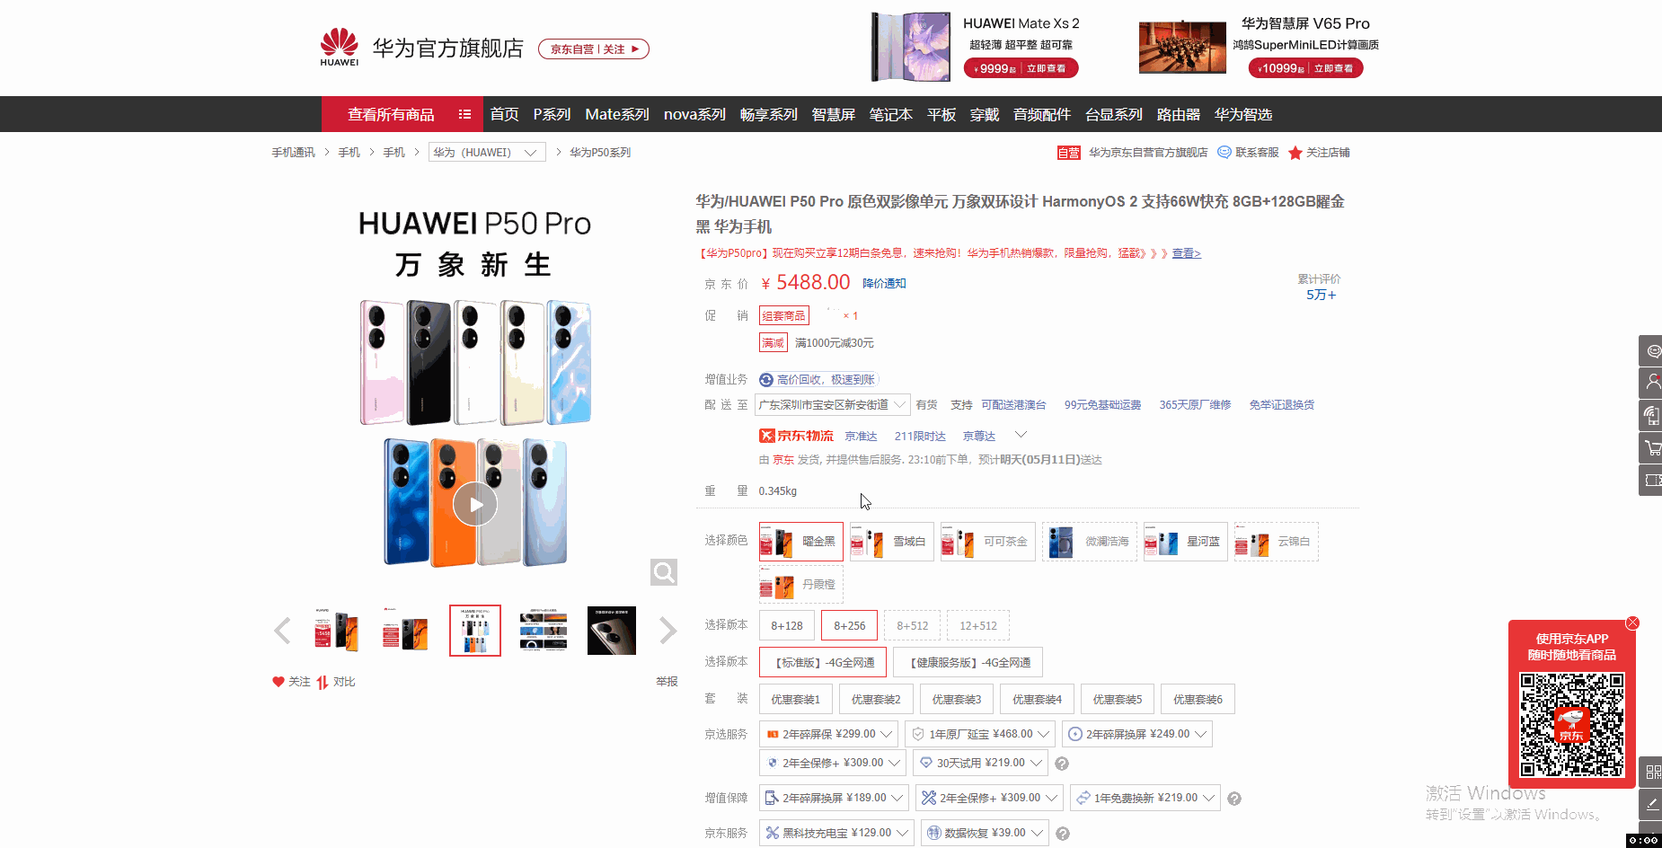Image resolution: width=1662 pixels, height=848 pixels.
Task: Open right sidebar phone signal icon
Action: pyautogui.click(x=1651, y=416)
